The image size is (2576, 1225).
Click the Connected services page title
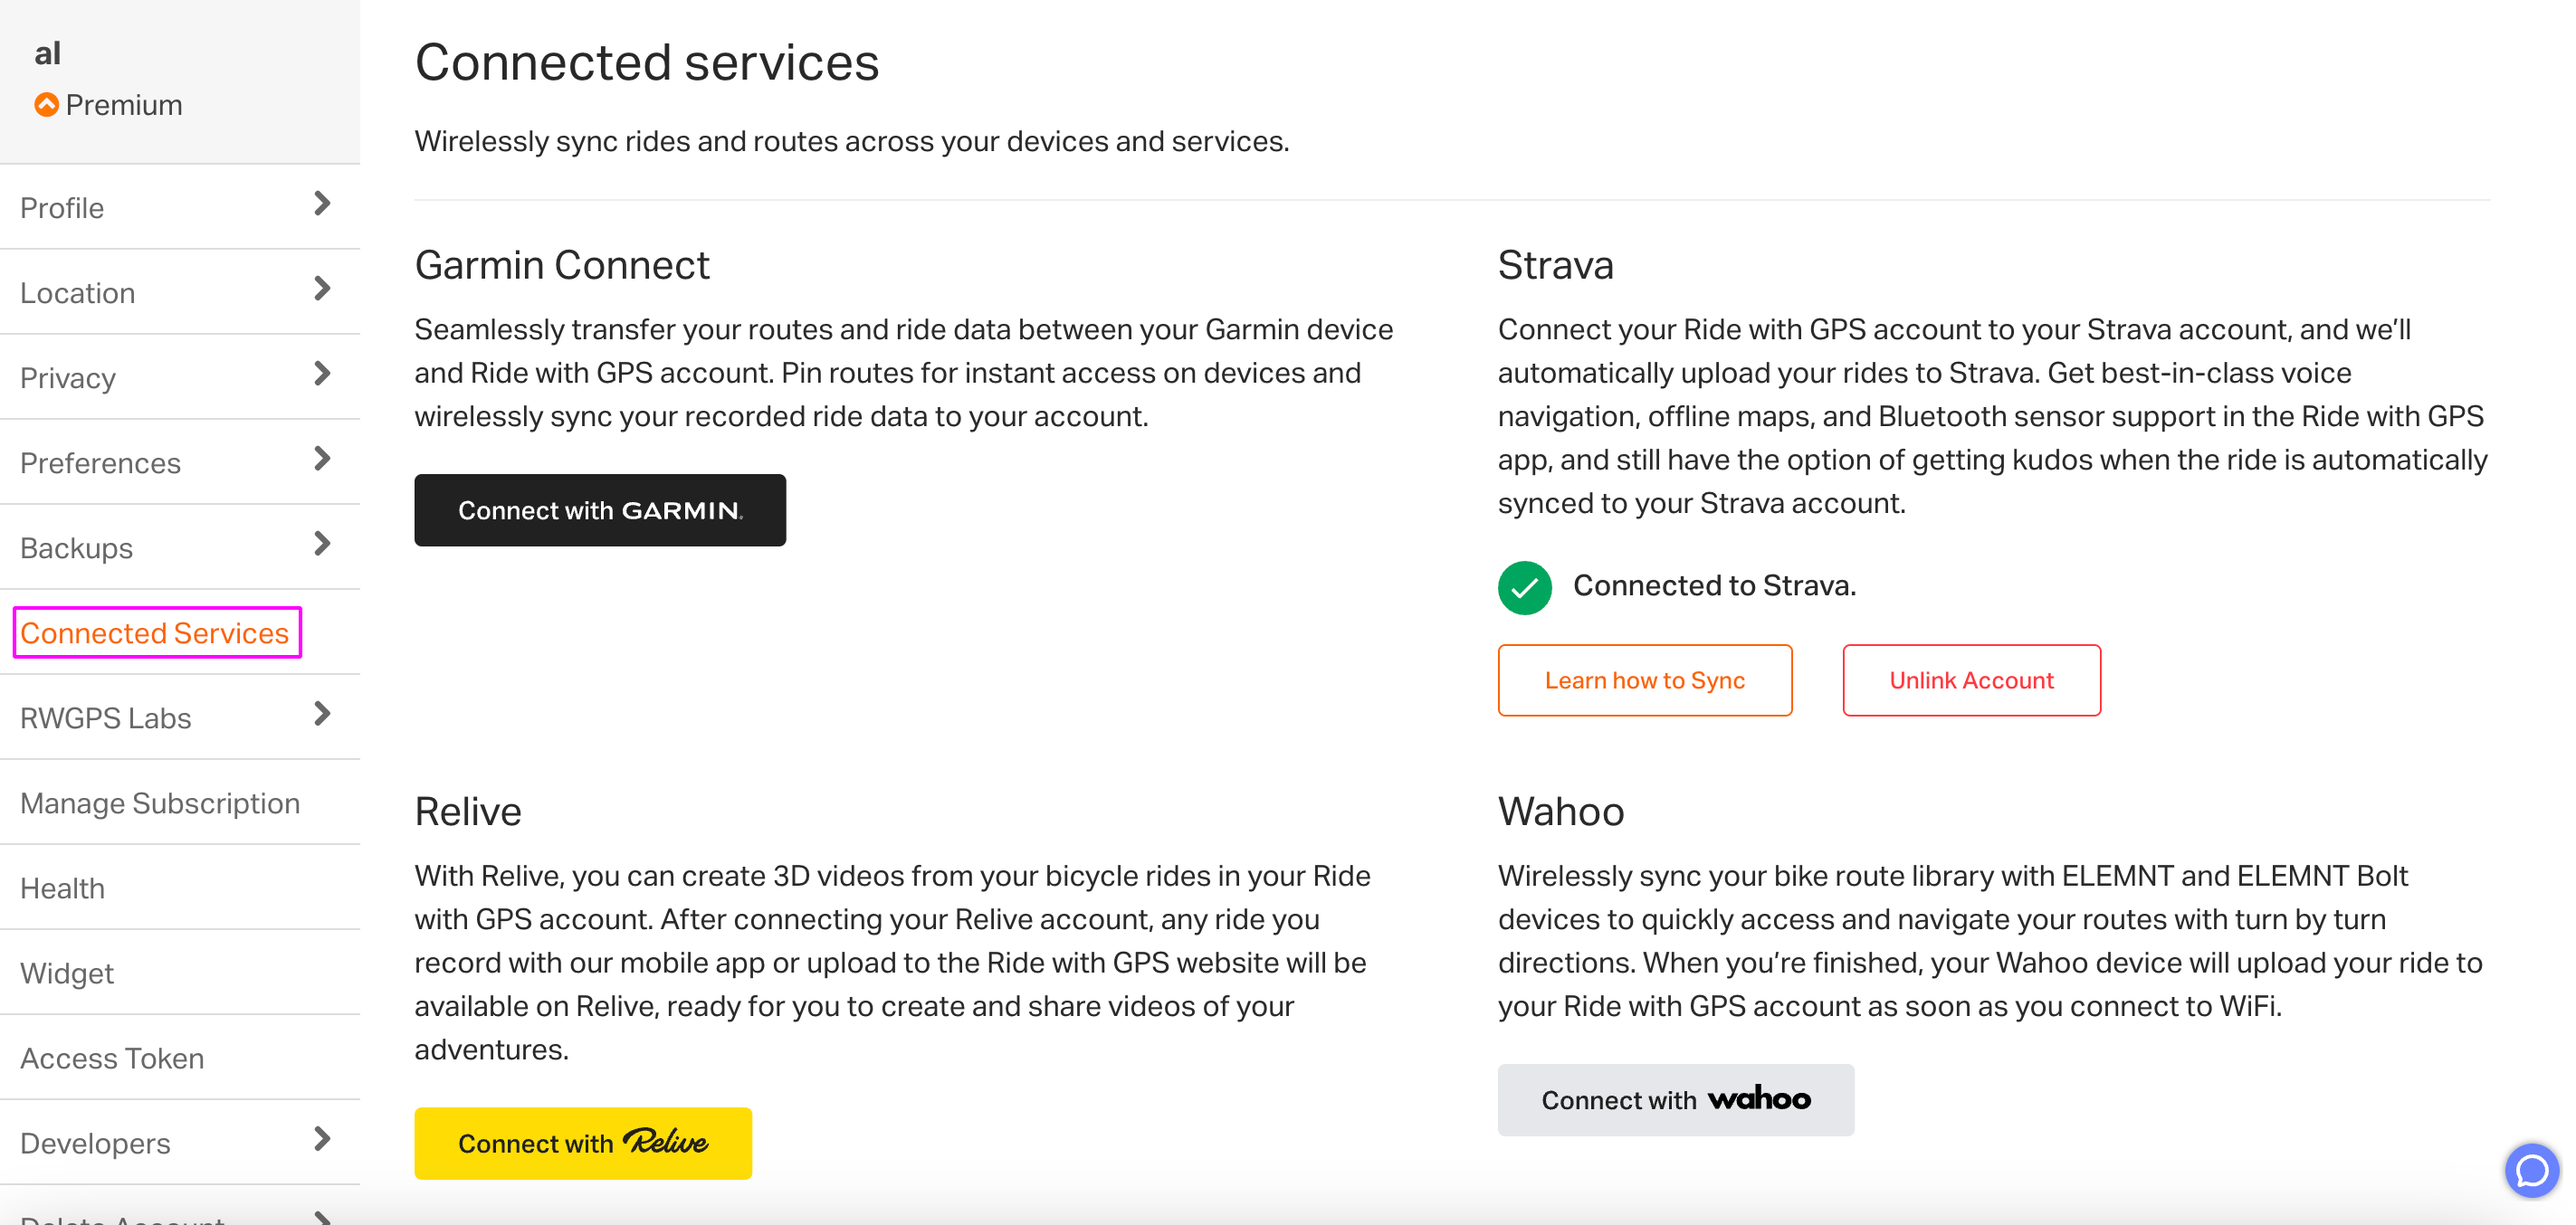tap(647, 62)
